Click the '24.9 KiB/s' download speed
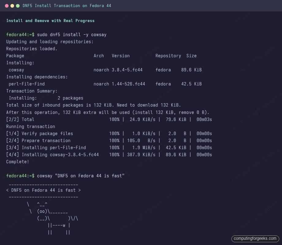Image resolution: width=282 pixels, height=245 pixels. [x=143, y=119]
